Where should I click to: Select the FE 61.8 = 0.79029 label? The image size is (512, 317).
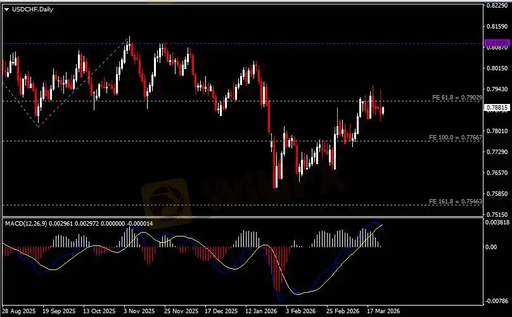(457, 97)
